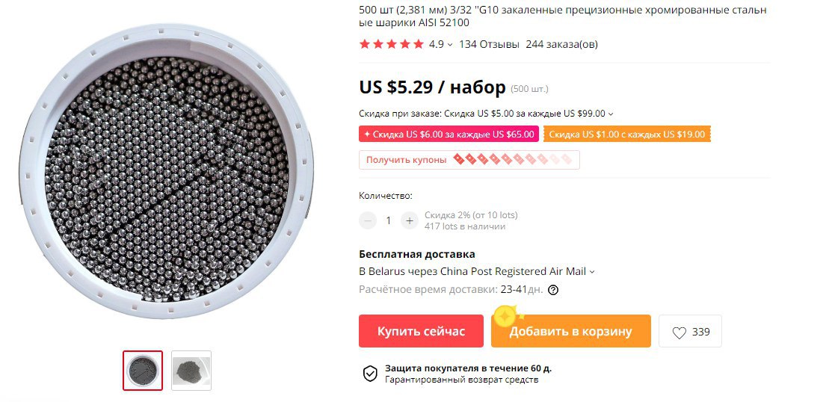
Task: Expand the 4.9 rating dropdown arrow
Action: pos(450,45)
